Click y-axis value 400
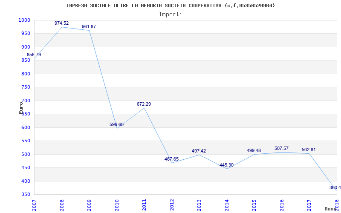The height and width of the screenshot is (213, 341). (26, 181)
